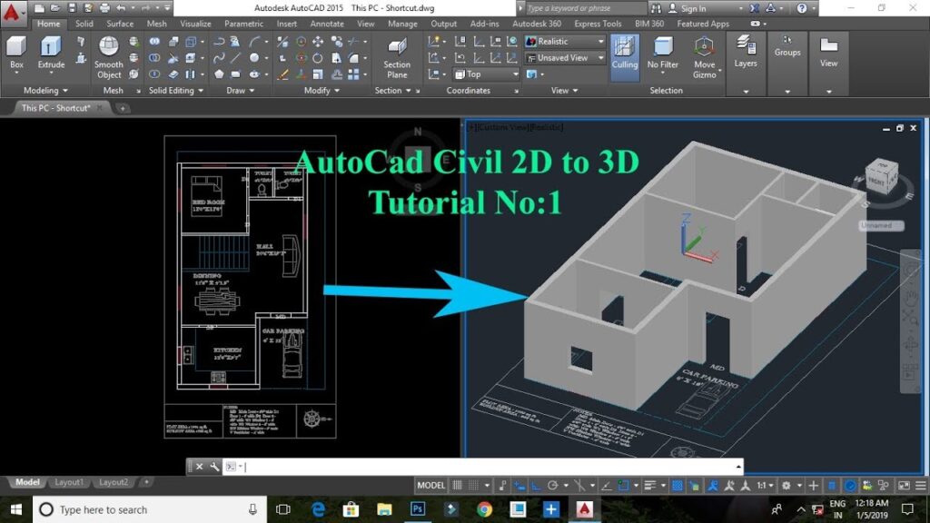Click the Save icon in quick access toolbar
Screen dimensions: 930x523
pyautogui.click(x=70, y=8)
